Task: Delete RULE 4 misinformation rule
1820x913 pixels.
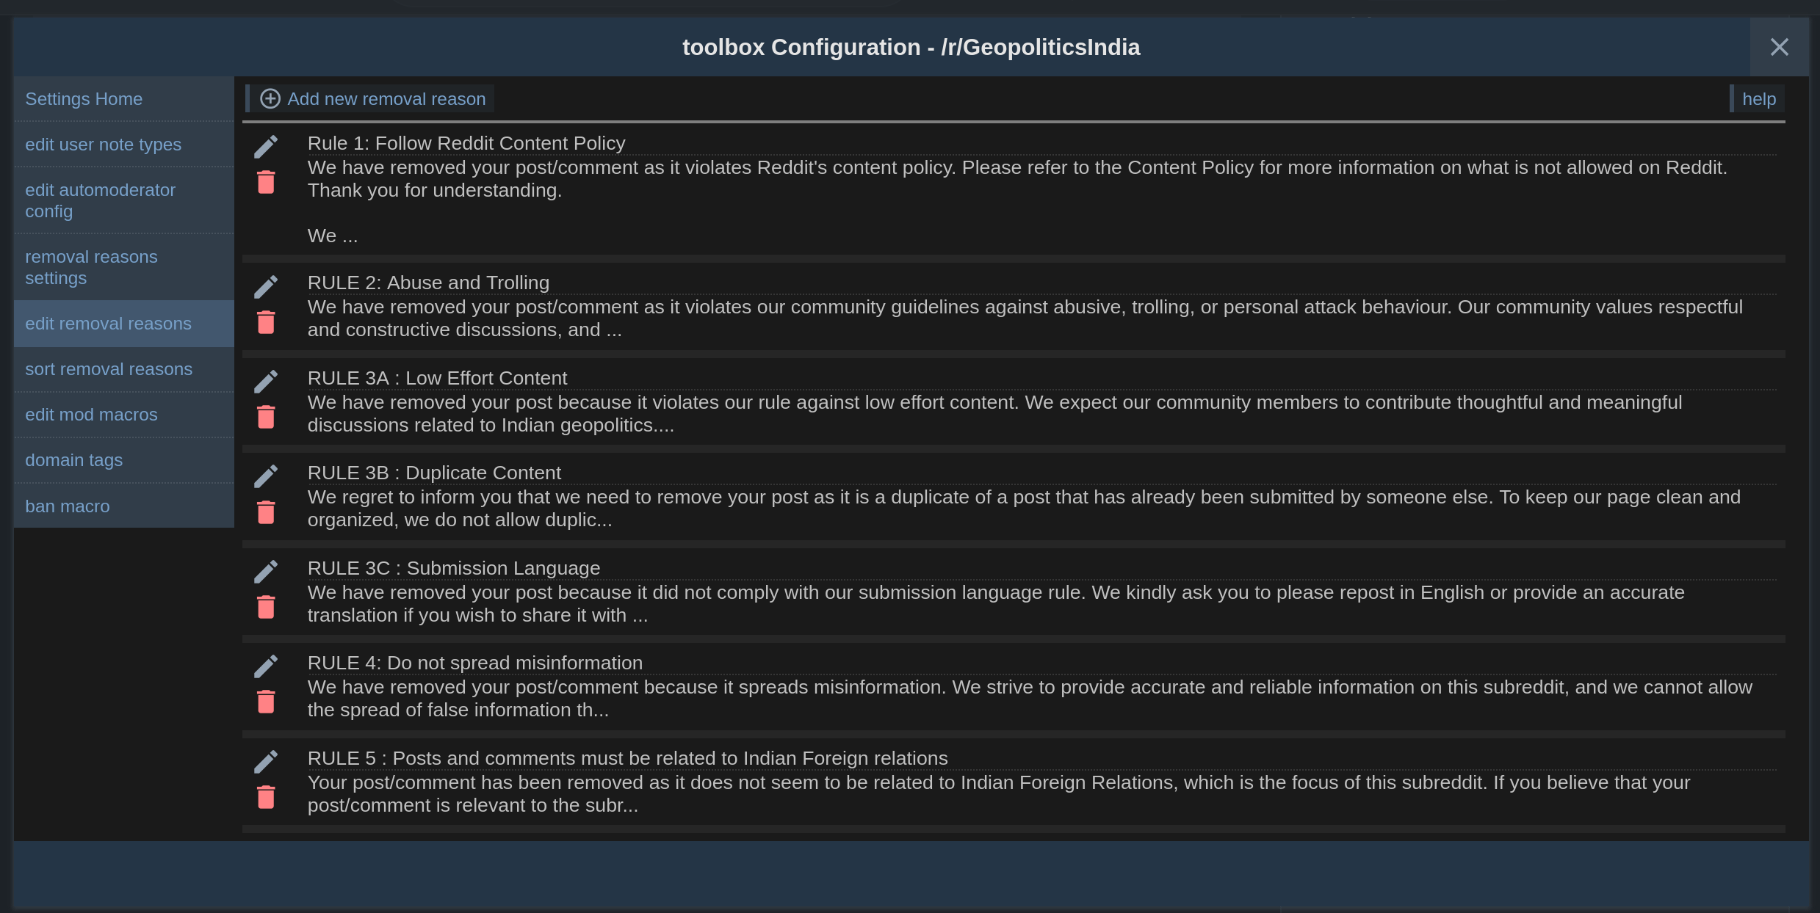Action: pos(267,702)
